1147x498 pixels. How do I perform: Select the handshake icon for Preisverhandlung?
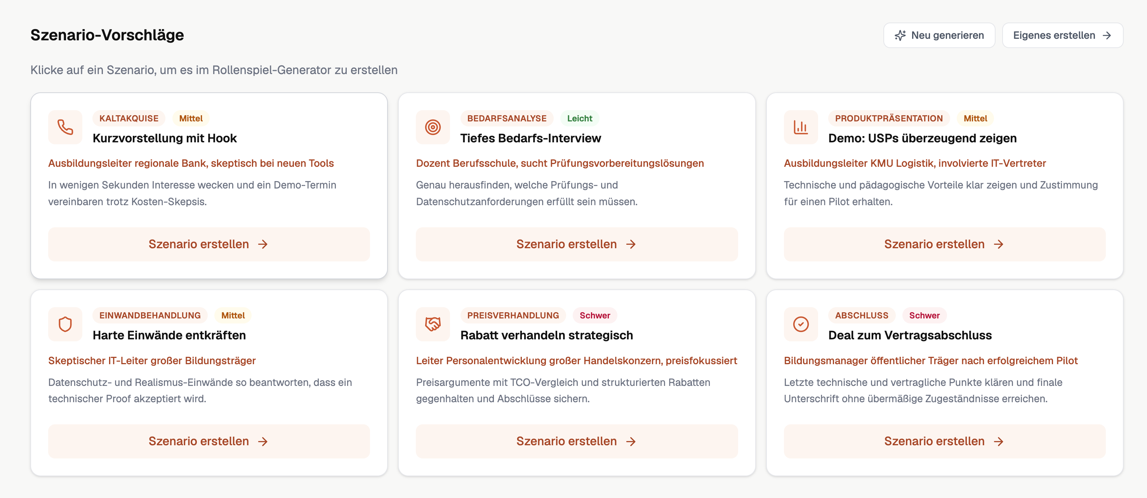tap(433, 324)
